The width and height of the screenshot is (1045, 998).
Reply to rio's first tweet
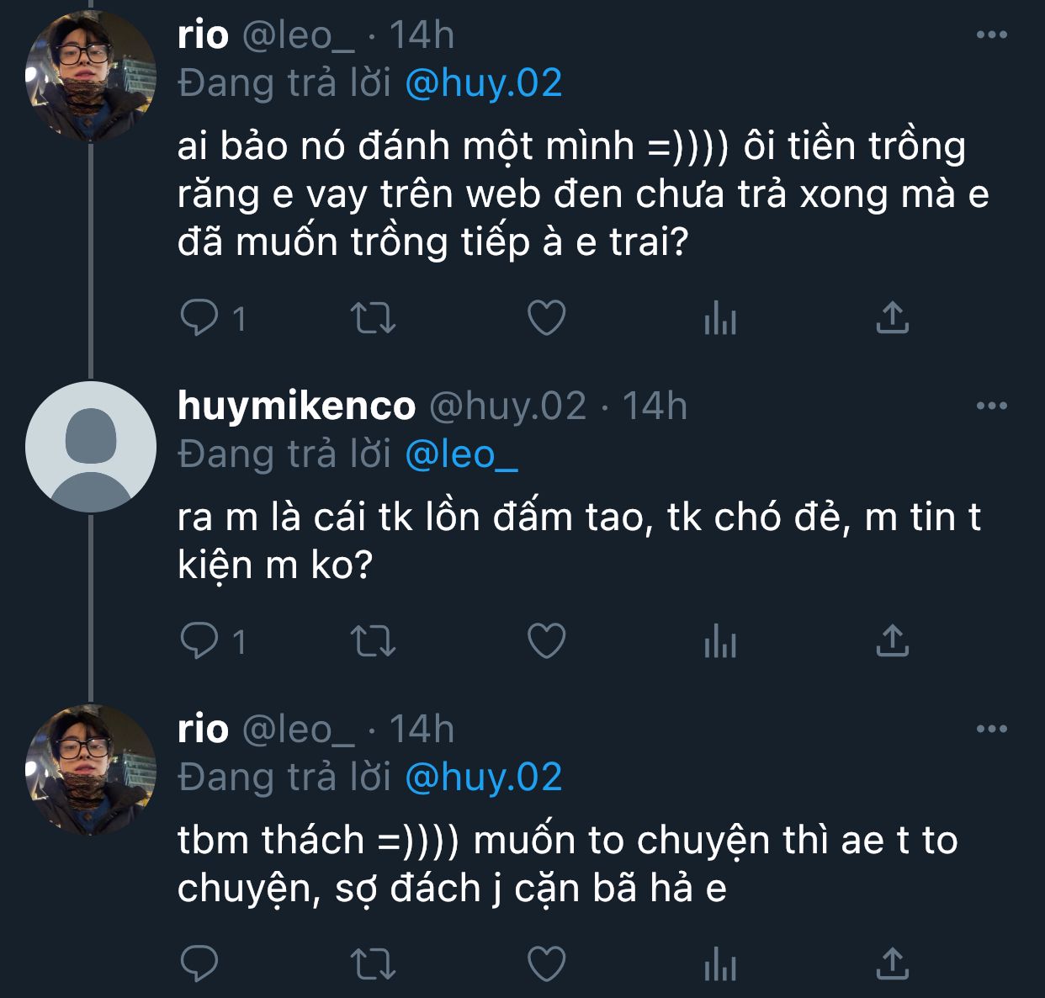coord(199,318)
